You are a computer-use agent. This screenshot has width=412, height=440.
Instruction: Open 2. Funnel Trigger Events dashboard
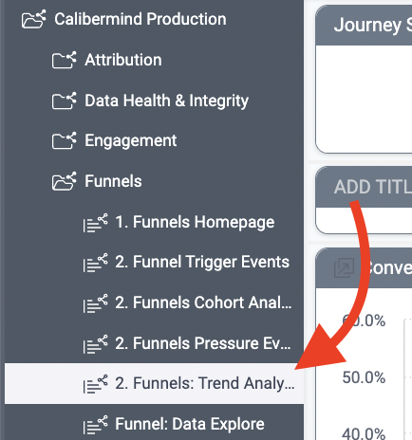[x=202, y=262]
